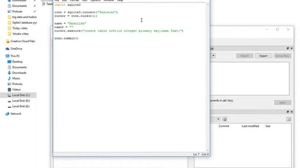This screenshot has height=168, width=300.
Task: Select the Network icon in the sidebar
Action: pyautogui.click(x=7, y=114)
